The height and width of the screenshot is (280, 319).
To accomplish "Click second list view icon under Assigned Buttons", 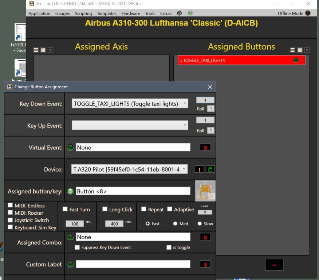I will [x=300, y=50].
